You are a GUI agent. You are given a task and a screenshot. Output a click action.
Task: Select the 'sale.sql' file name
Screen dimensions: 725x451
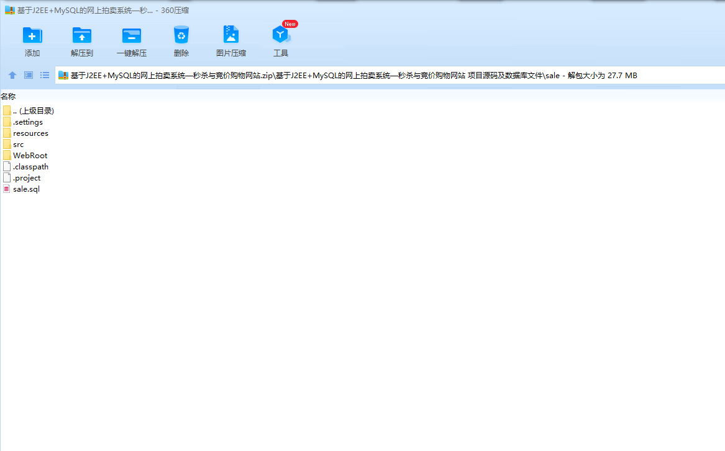coord(26,189)
